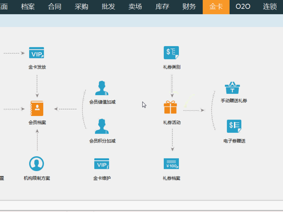The image size is (283, 212).
Task: Open 会员积分加减 module
Action: coord(102,127)
